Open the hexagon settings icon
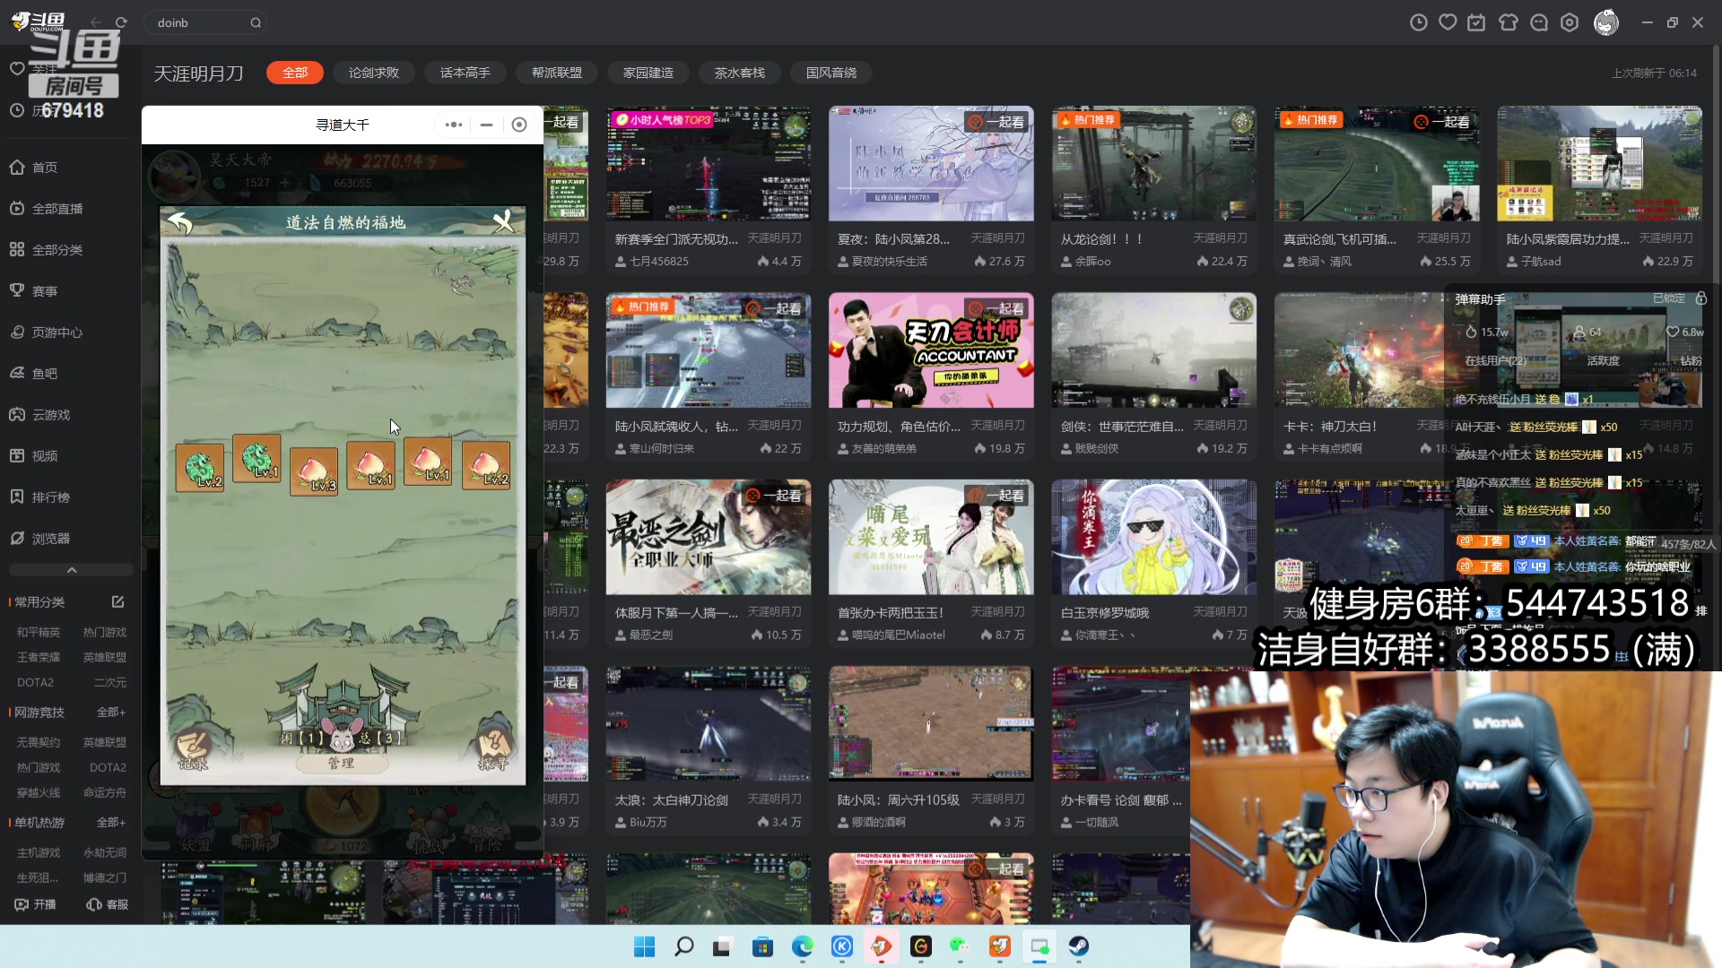The image size is (1722, 968). click(1570, 22)
